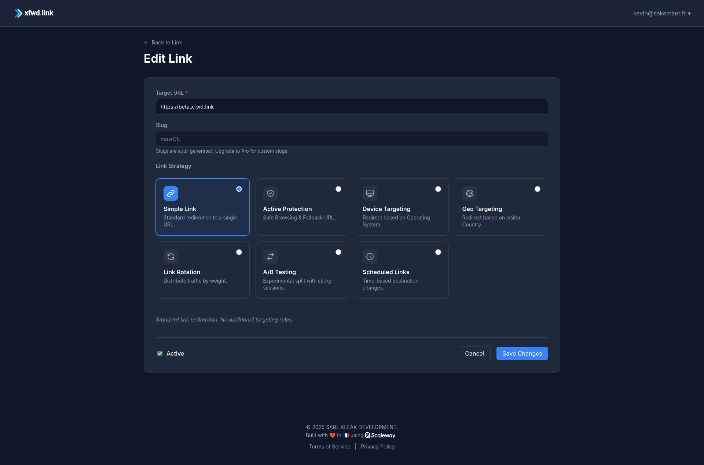Image resolution: width=704 pixels, height=465 pixels.
Task: Click the Device Targeting monitor icon
Action: [x=370, y=193]
